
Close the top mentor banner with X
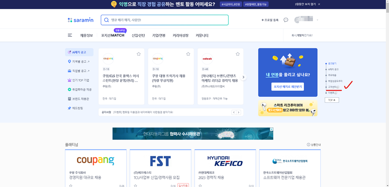[319, 4]
